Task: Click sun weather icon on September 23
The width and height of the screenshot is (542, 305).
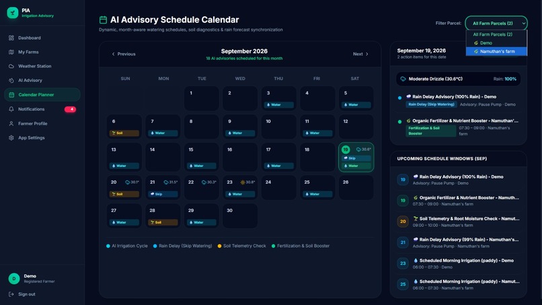Action: tap(243, 182)
